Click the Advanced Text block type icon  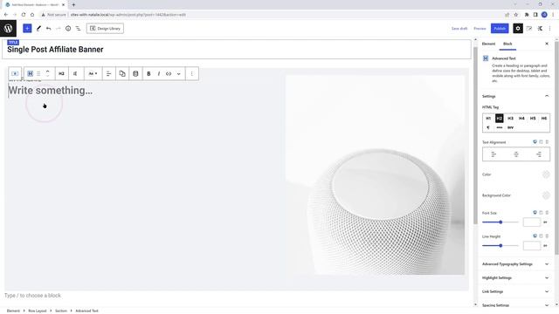[x=31, y=73]
